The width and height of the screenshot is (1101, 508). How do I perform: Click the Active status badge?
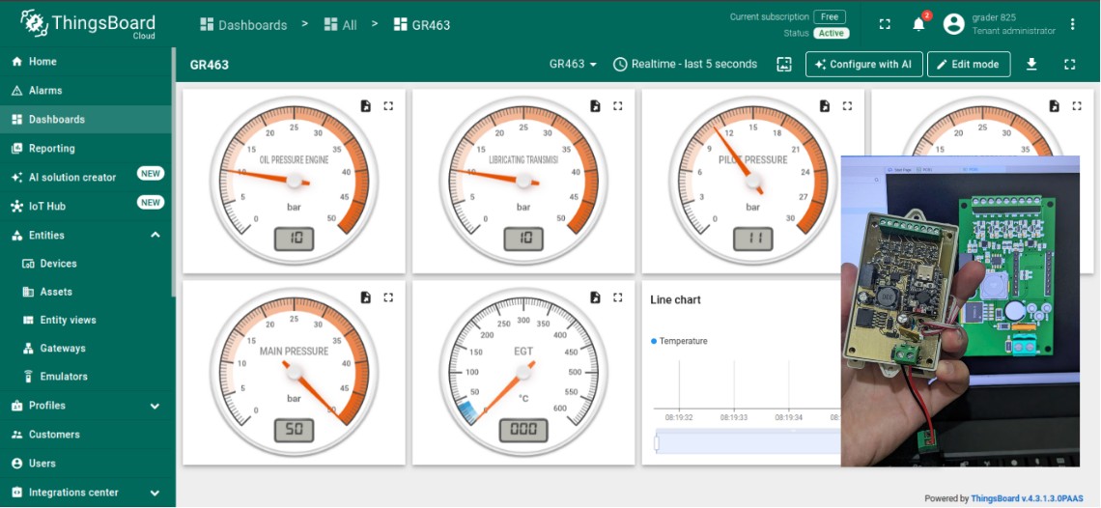tap(832, 33)
